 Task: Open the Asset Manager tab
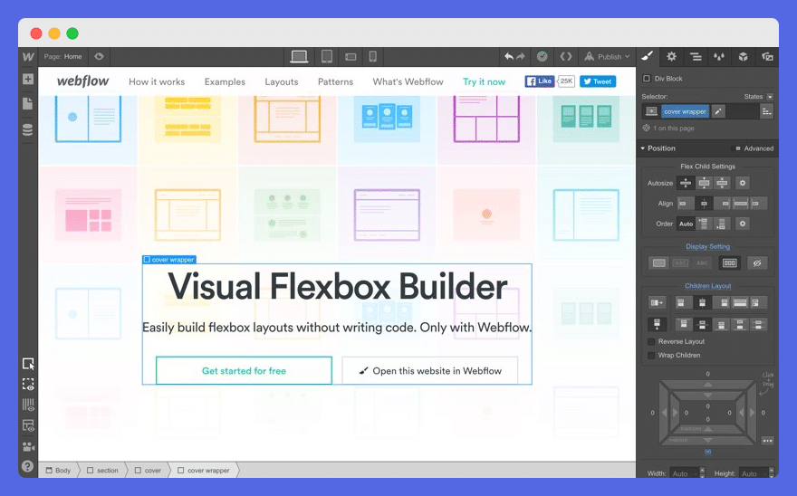pyautogui.click(x=767, y=56)
